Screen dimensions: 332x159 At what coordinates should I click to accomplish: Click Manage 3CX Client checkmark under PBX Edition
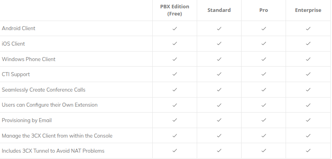coord(175,136)
